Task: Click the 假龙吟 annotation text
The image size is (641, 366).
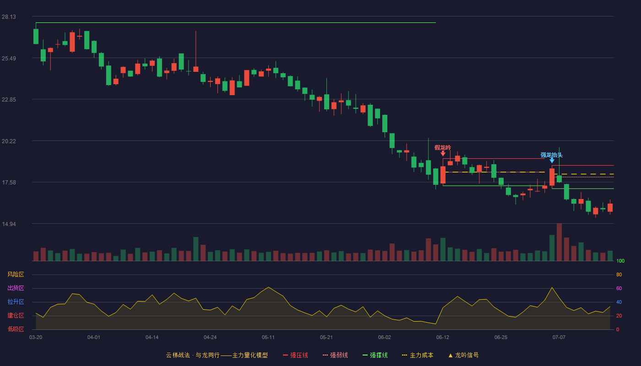Action: [x=443, y=148]
